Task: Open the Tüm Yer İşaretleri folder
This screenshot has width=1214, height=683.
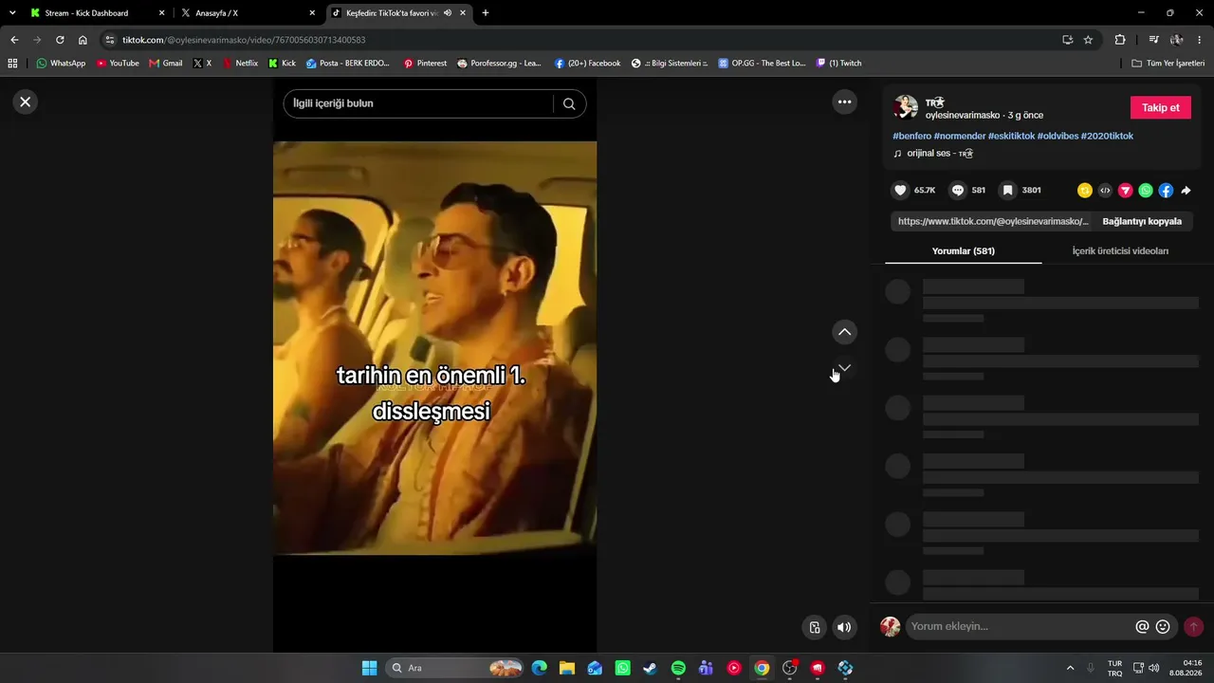Action: pos(1168,64)
